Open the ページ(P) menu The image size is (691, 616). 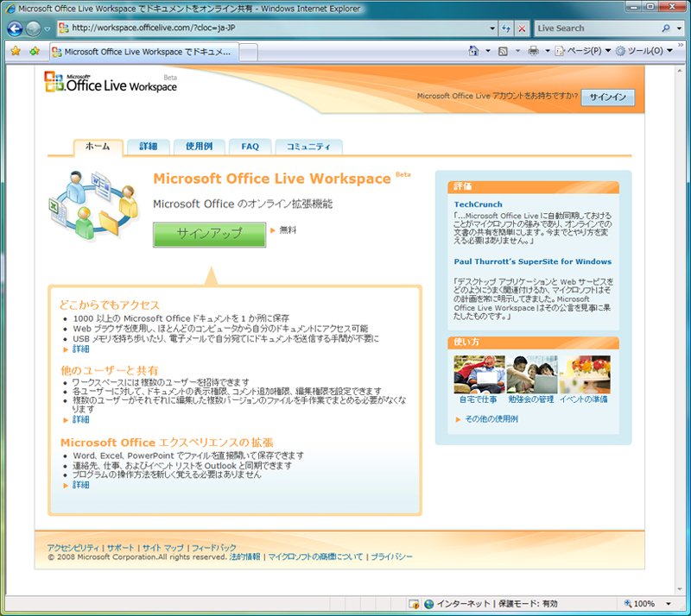click(582, 51)
